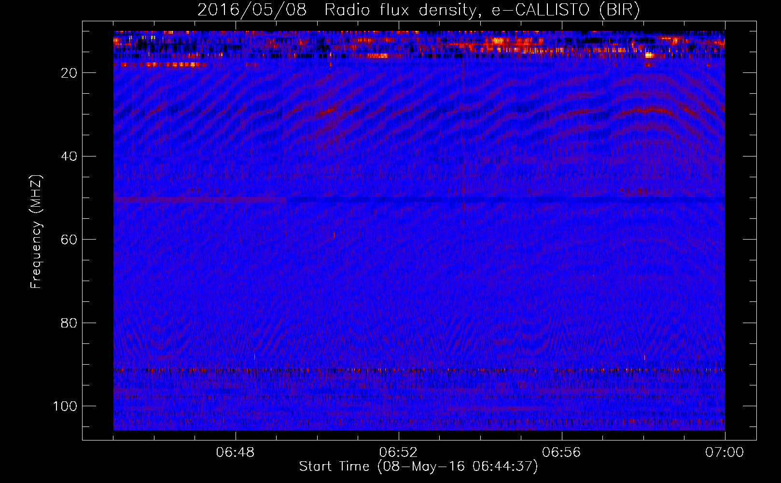Click the 06:52 time tick label
This screenshot has width=781, height=483.
[x=398, y=453]
